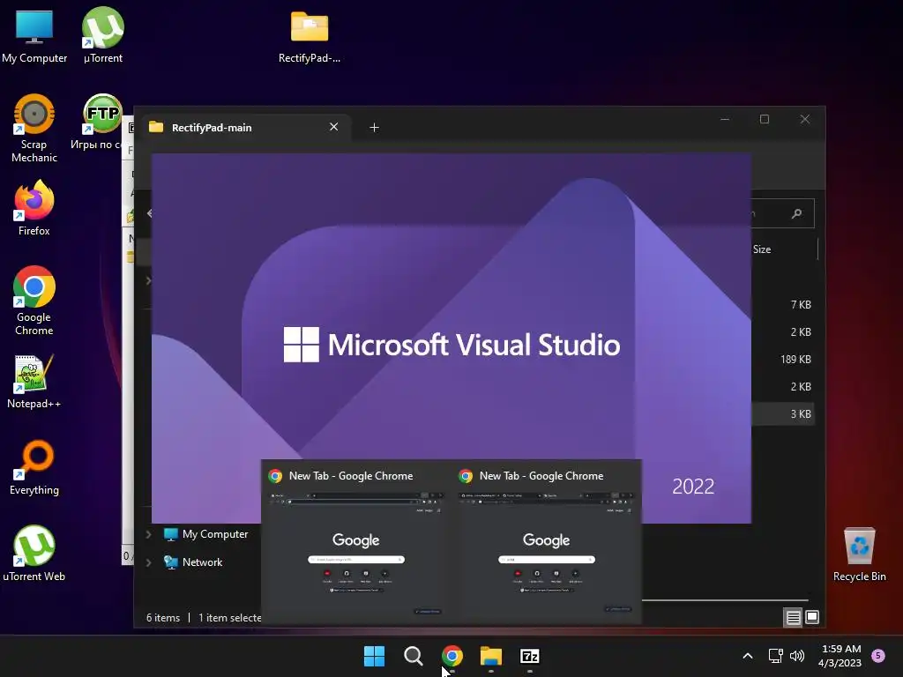The height and width of the screenshot is (677, 903).
Task: Click the '6 items' status bar text
Action: pyautogui.click(x=163, y=618)
